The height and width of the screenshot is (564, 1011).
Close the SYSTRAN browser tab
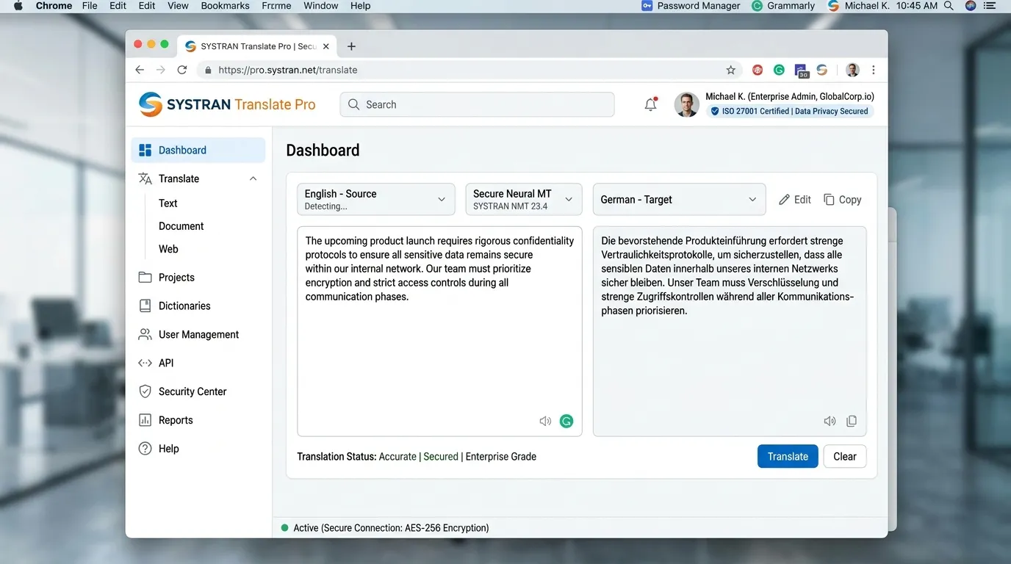point(326,46)
